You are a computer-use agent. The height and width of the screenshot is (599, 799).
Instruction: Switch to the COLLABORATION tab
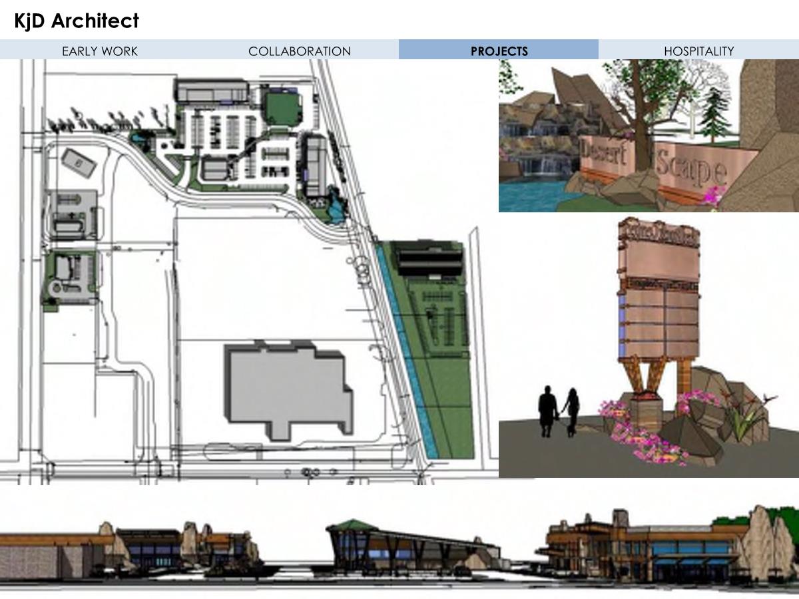[300, 51]
